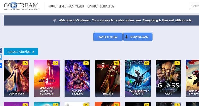199x106 pixels.
Task: Click the HD badge on John Wick
Action: click(x=55, y=63)
